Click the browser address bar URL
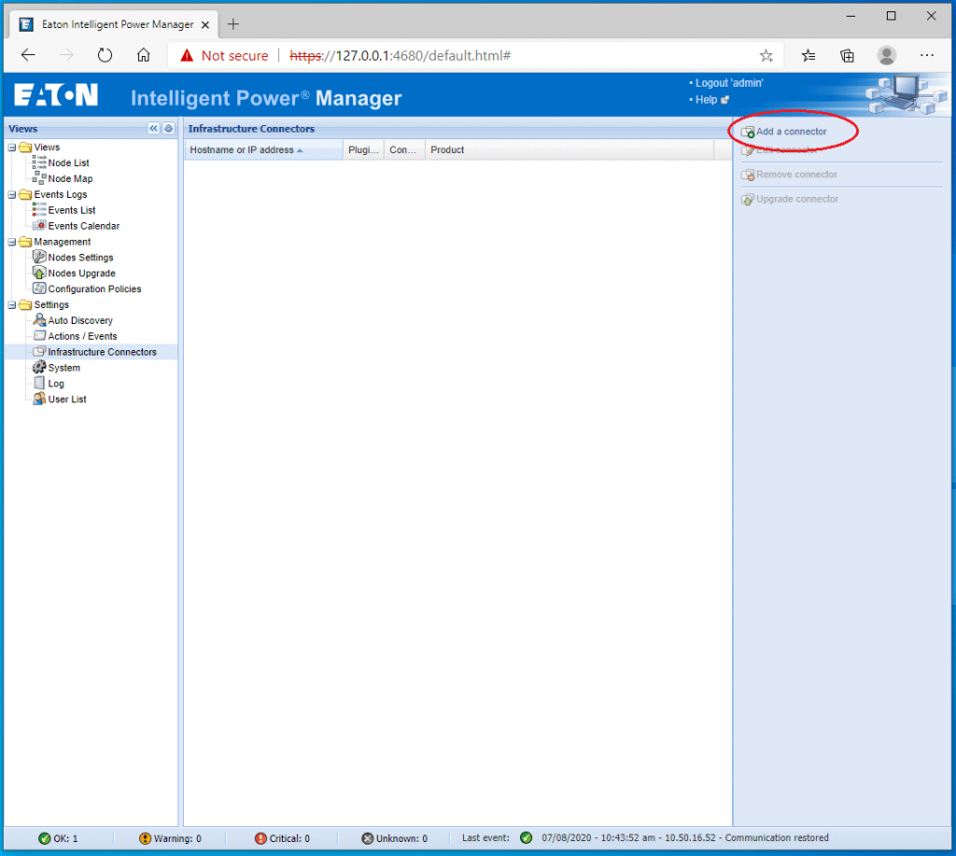956x856 pixels. click(400, 56)
